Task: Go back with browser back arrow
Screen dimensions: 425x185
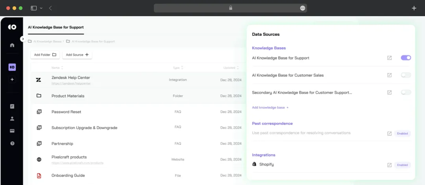Action: pyautogui.click(x=50, y=8)
